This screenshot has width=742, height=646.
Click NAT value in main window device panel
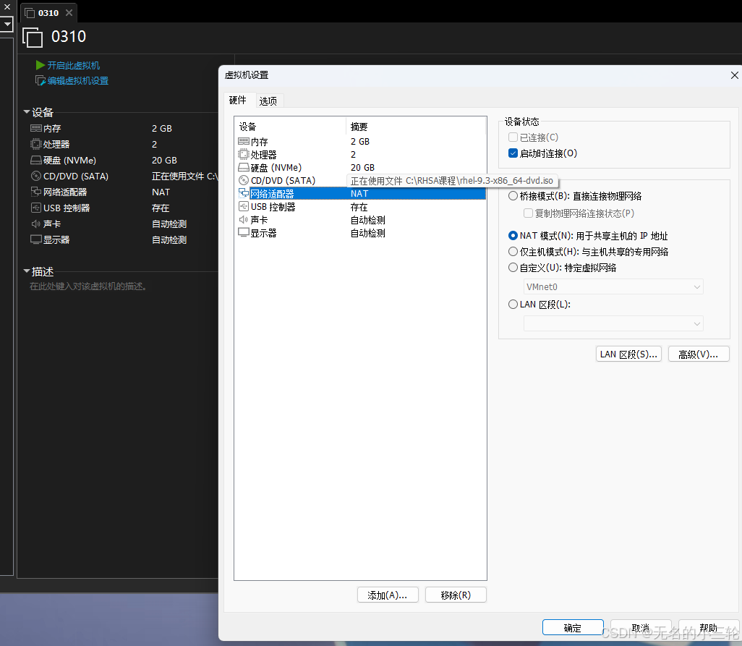coord(161,192)
